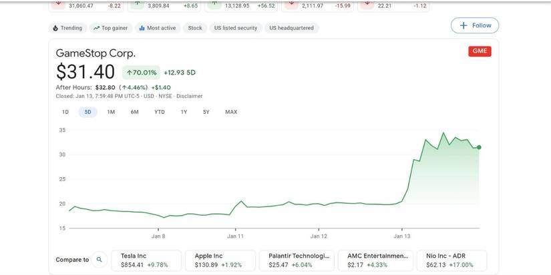Viewport: 551px width, 275px height.
Task: Switch chart to 5Y range
Action: pos(206,112)
